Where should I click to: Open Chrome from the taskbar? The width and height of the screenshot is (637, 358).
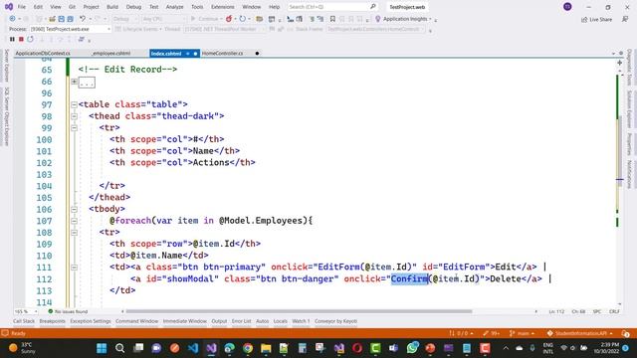pos(248,348)
